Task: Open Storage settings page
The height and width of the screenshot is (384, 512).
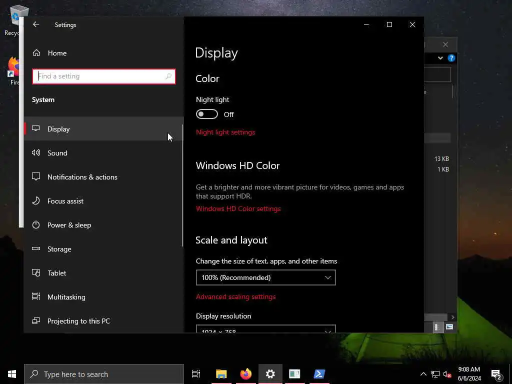Action: [104, 249]
